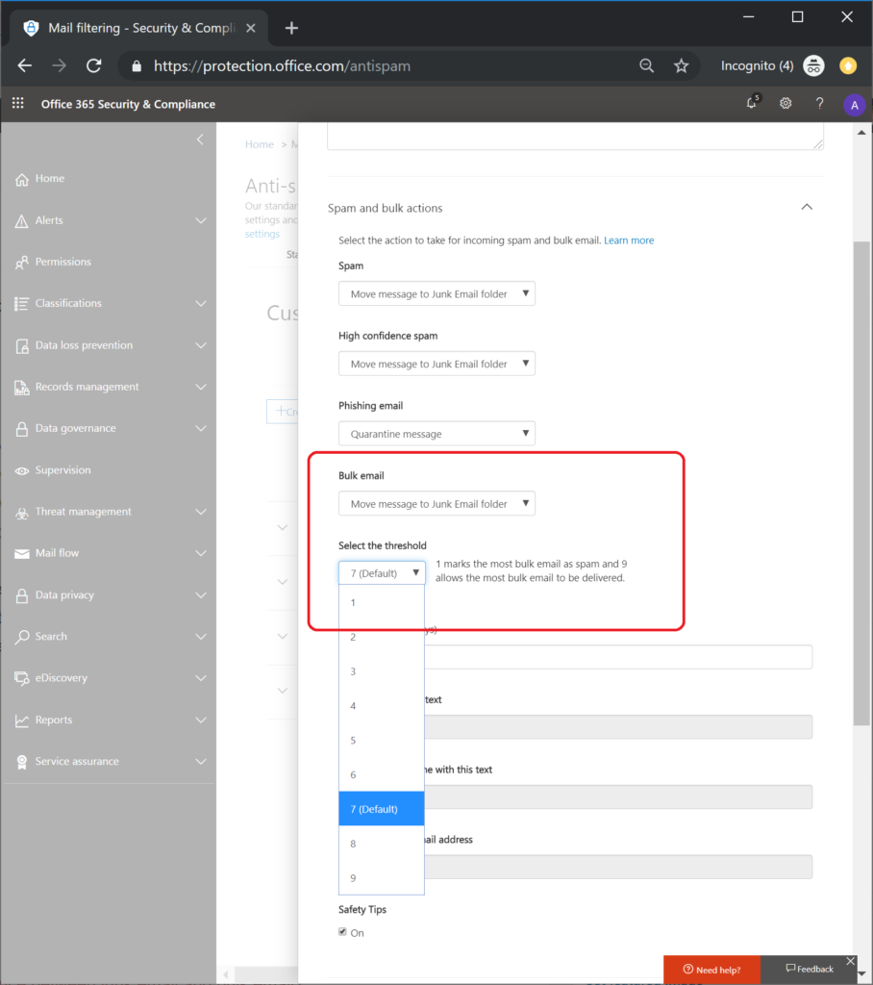Screen dimensions: 873x985
Task: Collapse the left navigation pane chevron
Action: (x=200, y=140)
